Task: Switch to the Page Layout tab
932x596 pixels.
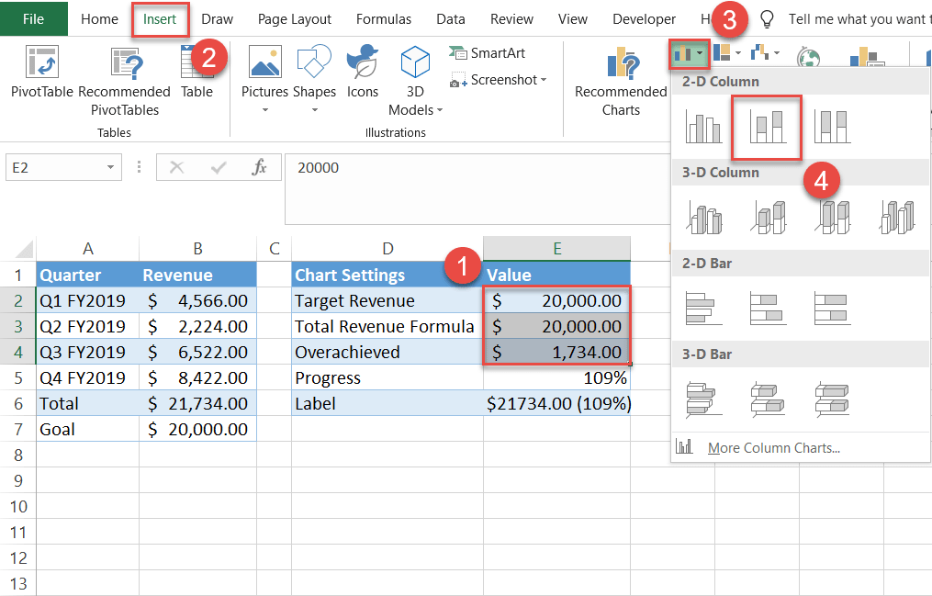Action: coord(294,18)
